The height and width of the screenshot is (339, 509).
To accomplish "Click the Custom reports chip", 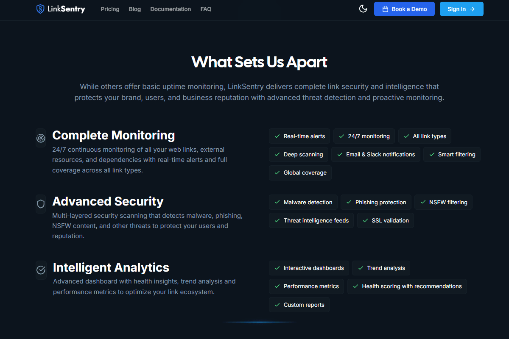I will click(299, 305).
